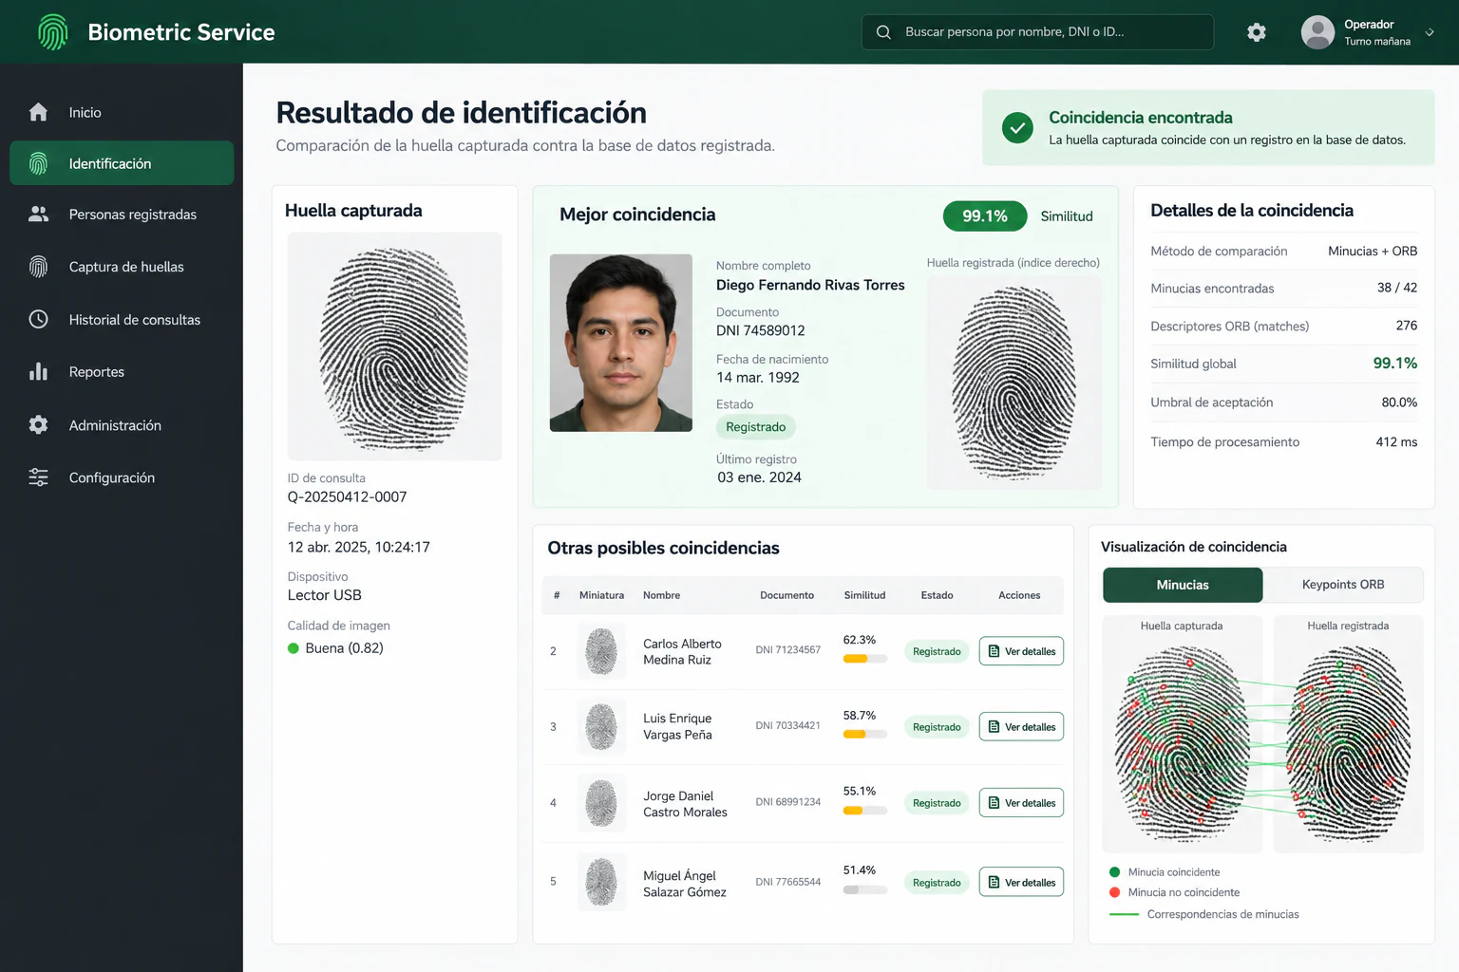Open Inicio via the home icon

point(38,112)
